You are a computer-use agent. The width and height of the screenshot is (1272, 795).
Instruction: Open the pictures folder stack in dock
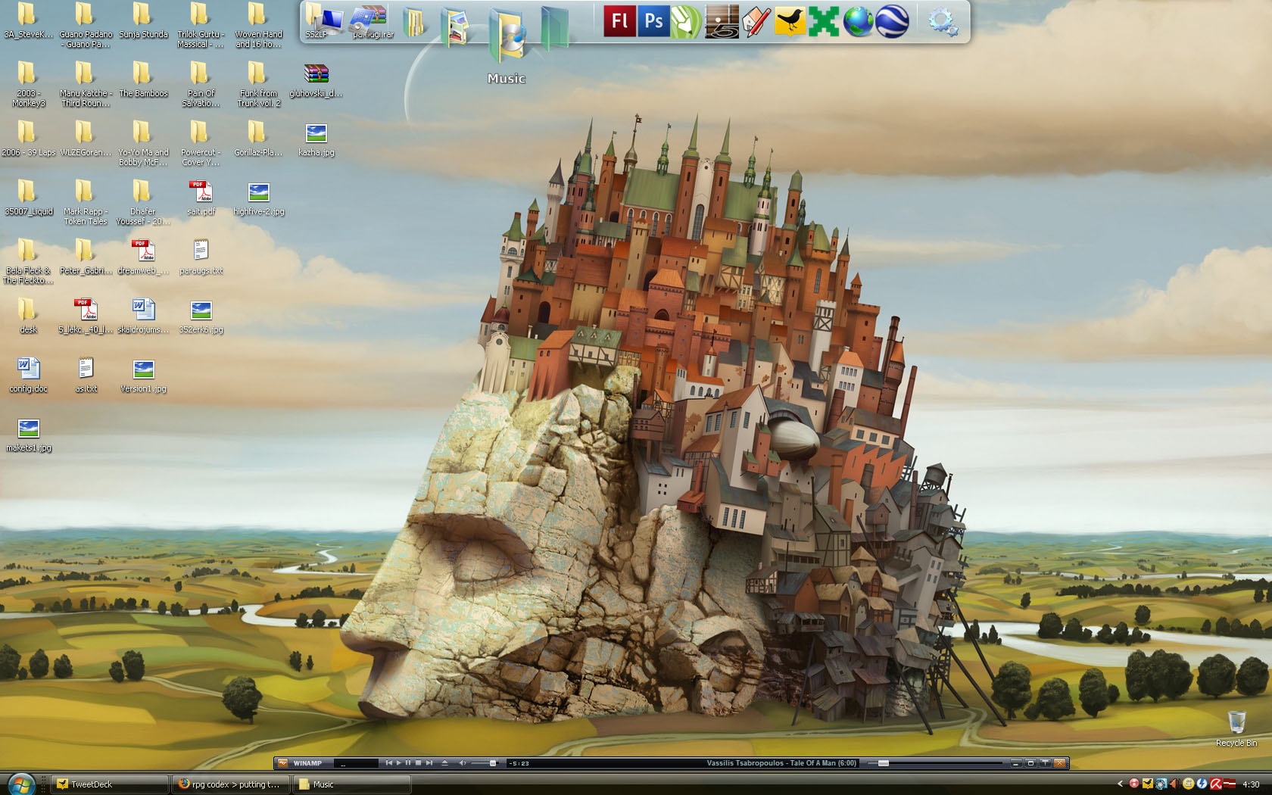point(456,27)
